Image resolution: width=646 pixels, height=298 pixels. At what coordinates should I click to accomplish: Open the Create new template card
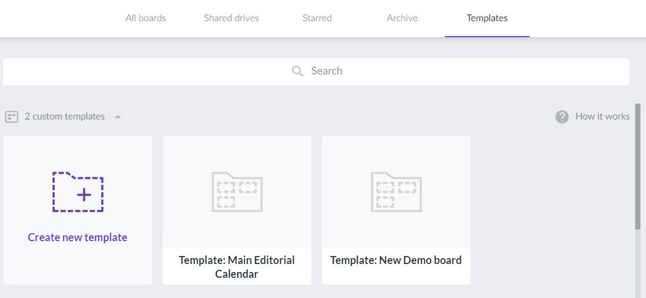pyautogui.click(x=77, y=210)
